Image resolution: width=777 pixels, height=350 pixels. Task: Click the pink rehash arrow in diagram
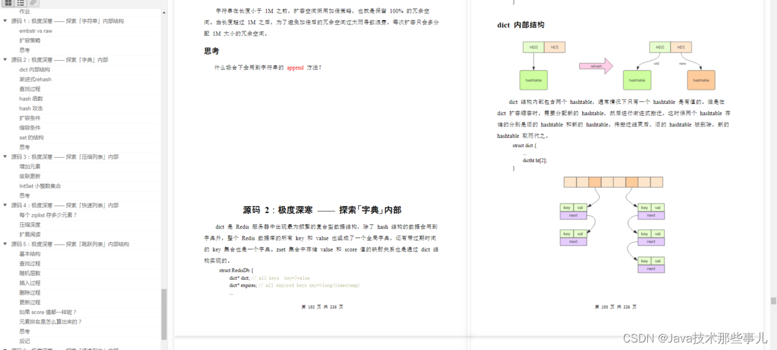(596, 66)
